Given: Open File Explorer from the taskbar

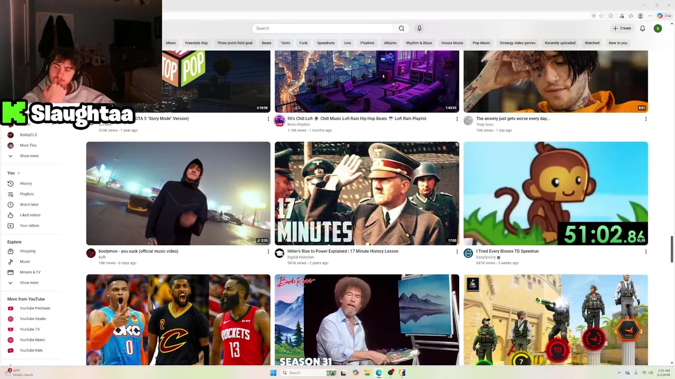Looking at the screenshot, I should pos(367,373).
